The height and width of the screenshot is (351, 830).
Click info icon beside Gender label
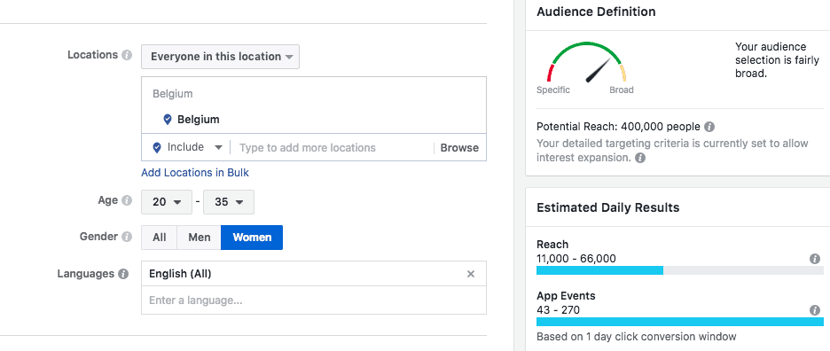(127, 237)
